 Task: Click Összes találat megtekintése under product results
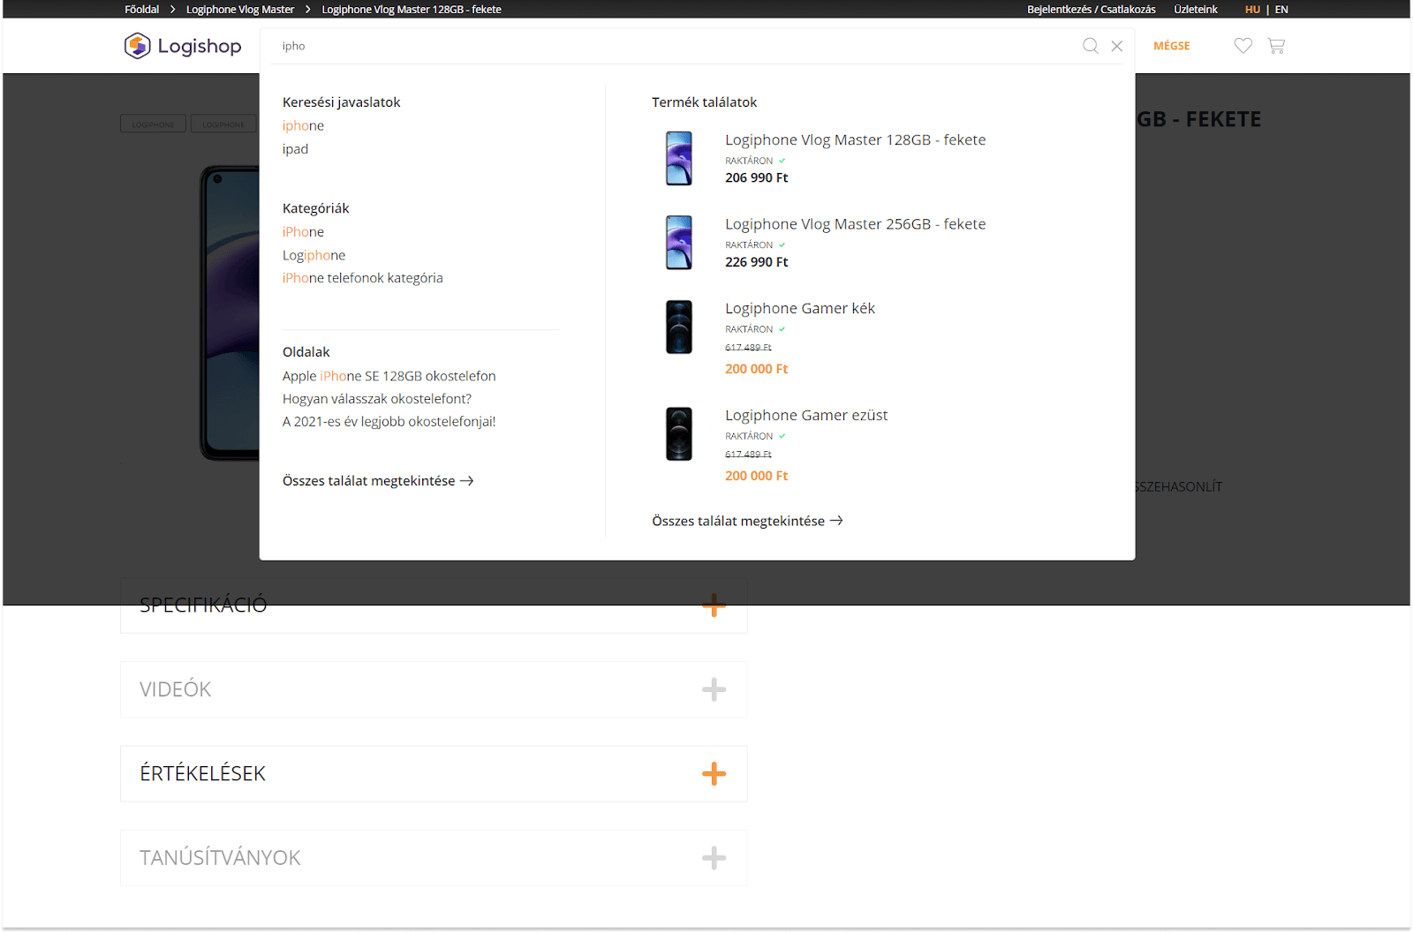(x=747, y=522)
